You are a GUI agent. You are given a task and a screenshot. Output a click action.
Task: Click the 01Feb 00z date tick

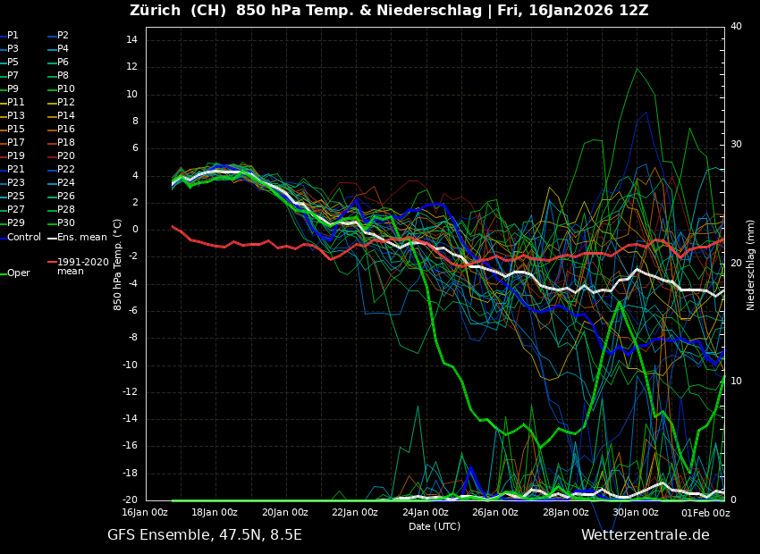coord(706,513)
